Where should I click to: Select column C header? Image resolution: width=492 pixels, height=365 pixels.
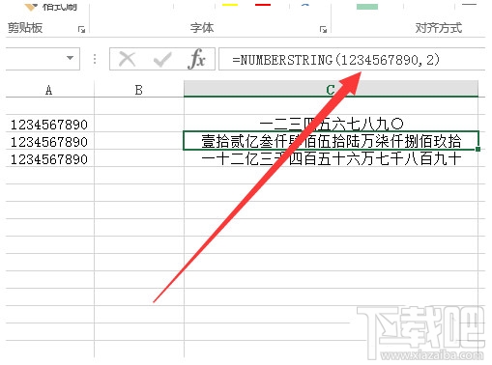(x=331, y=89)
